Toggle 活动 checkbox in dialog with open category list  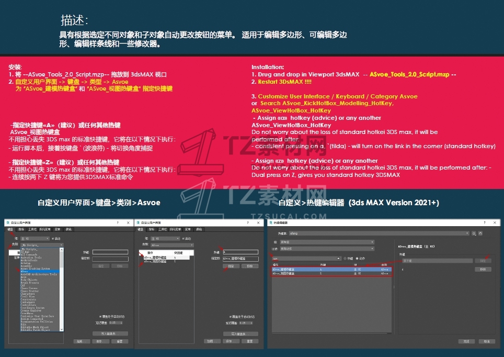pos(53,239)
